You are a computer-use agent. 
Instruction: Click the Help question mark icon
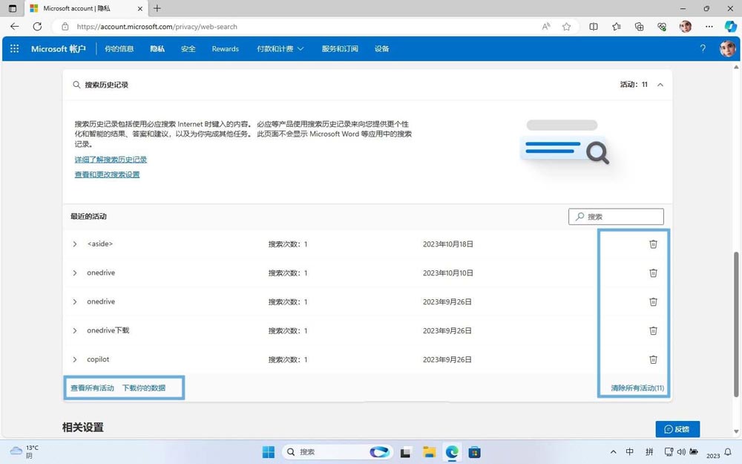[702, 48]
